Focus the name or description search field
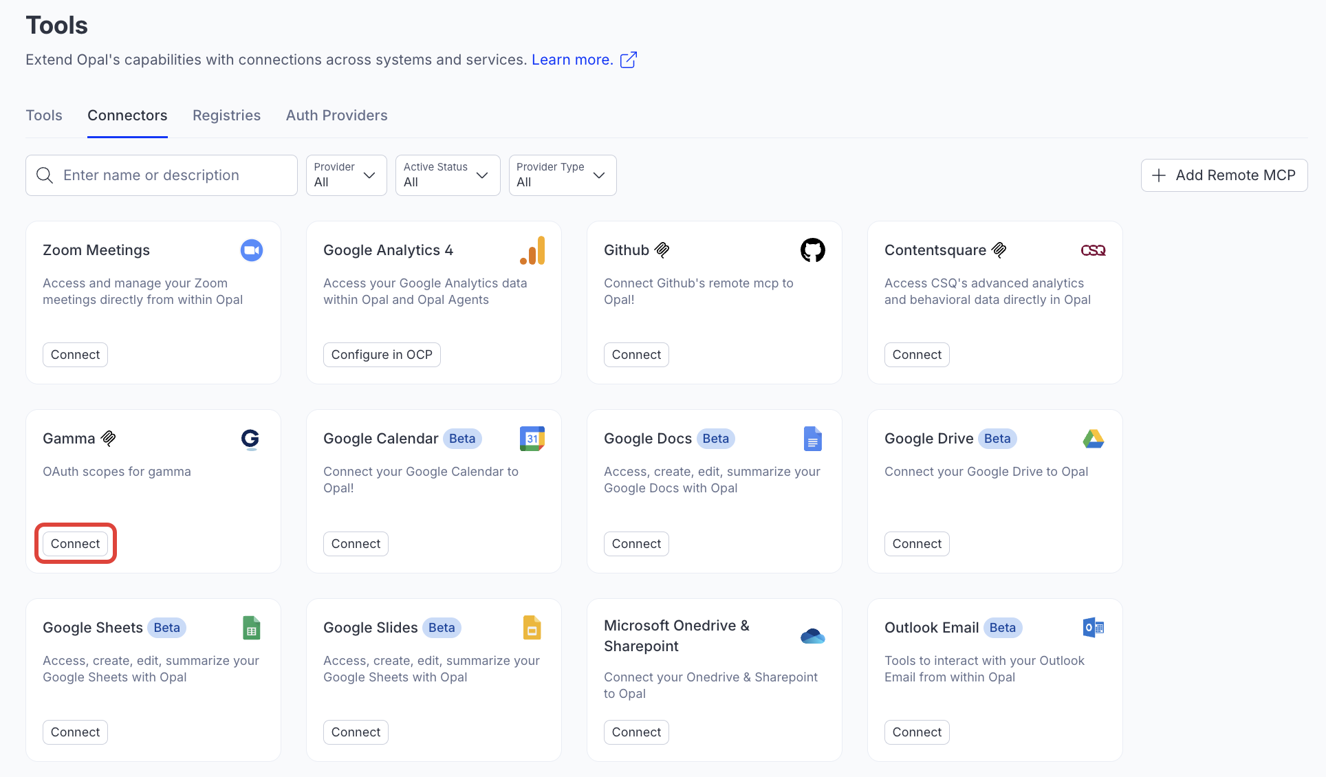This screenshot has height=777, width=1326. pyautogui.click(x=162, y=175)
